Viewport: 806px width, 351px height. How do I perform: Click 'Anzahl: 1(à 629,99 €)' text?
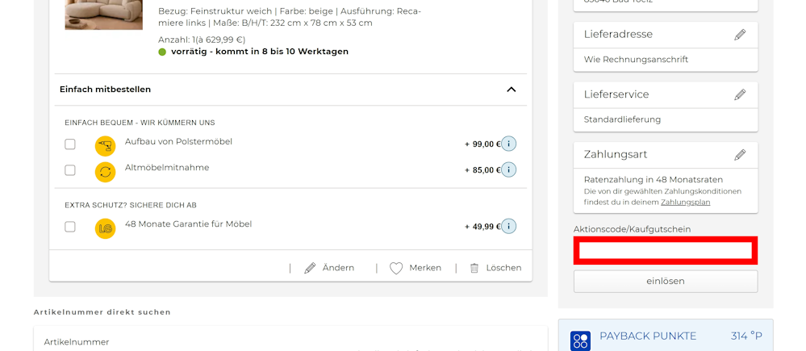pos(202,40)
